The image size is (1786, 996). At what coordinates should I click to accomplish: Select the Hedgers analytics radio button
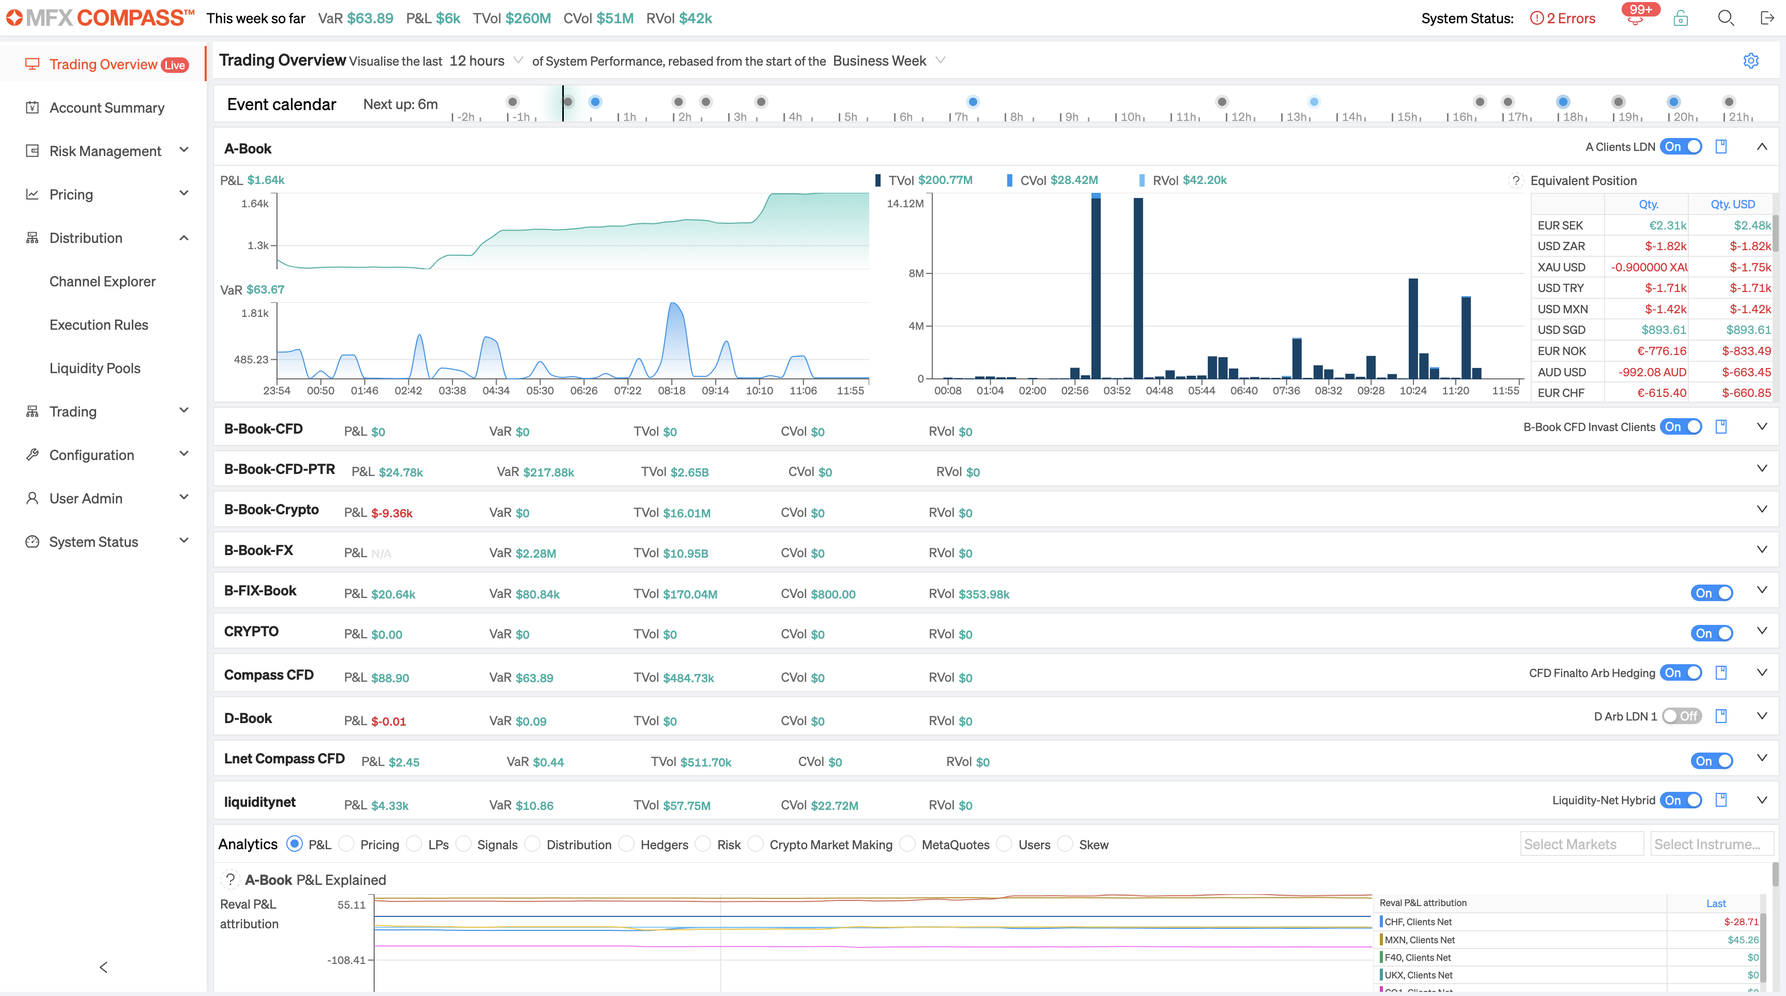point(627,844)
